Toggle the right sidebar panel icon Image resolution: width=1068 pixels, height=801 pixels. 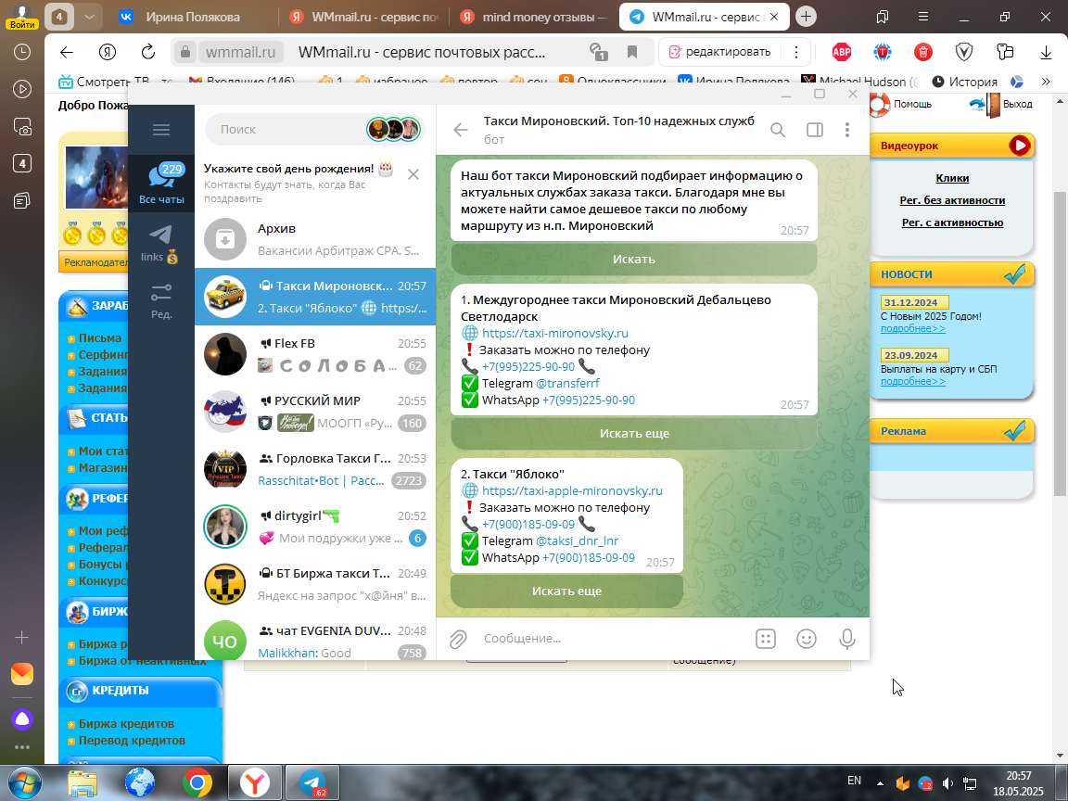pos(815,130)
